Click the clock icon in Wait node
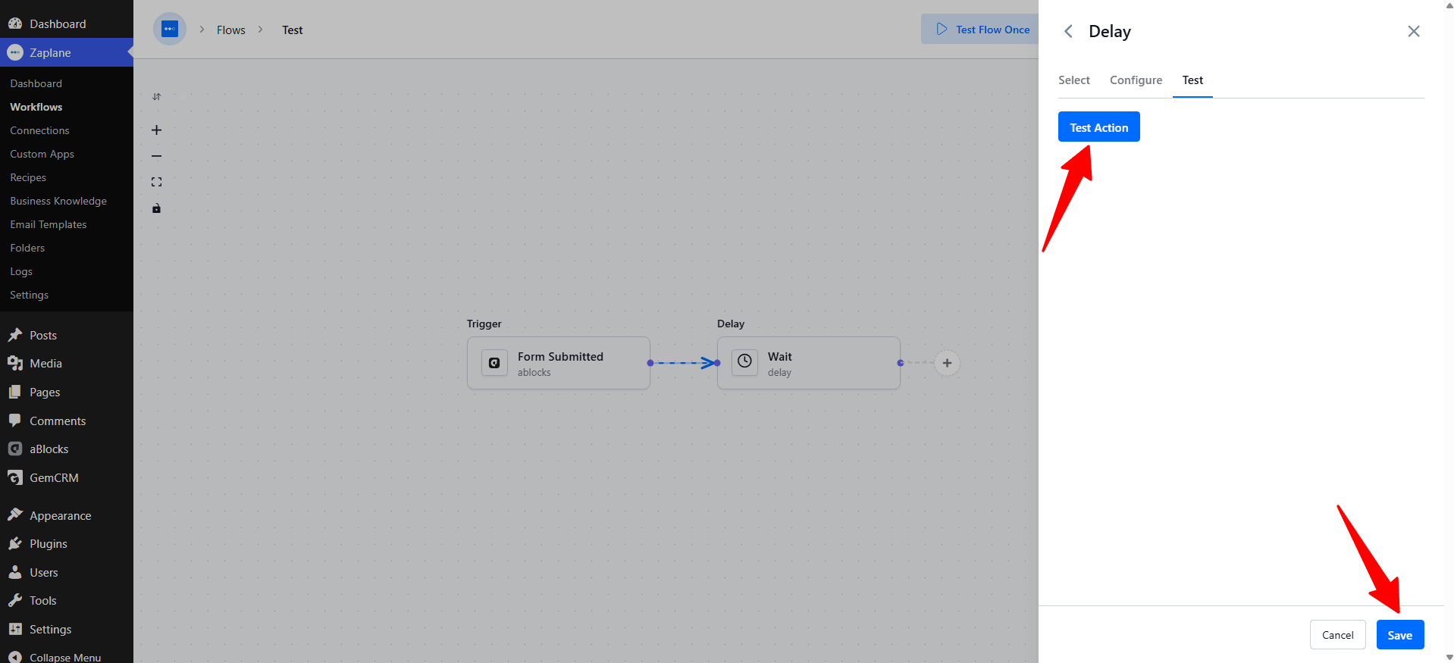Screen dimensions: 1454x663 (744, 361)
